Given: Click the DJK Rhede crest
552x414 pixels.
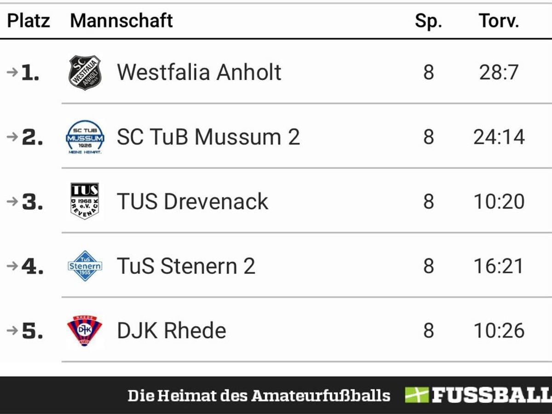Looking at the screenshot, I should [85, 330].
